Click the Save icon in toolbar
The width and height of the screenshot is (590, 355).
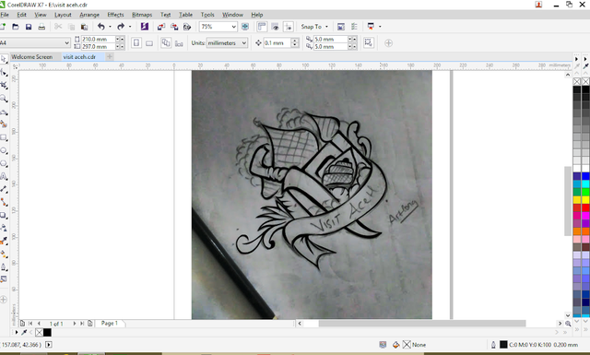click(29, 27)
